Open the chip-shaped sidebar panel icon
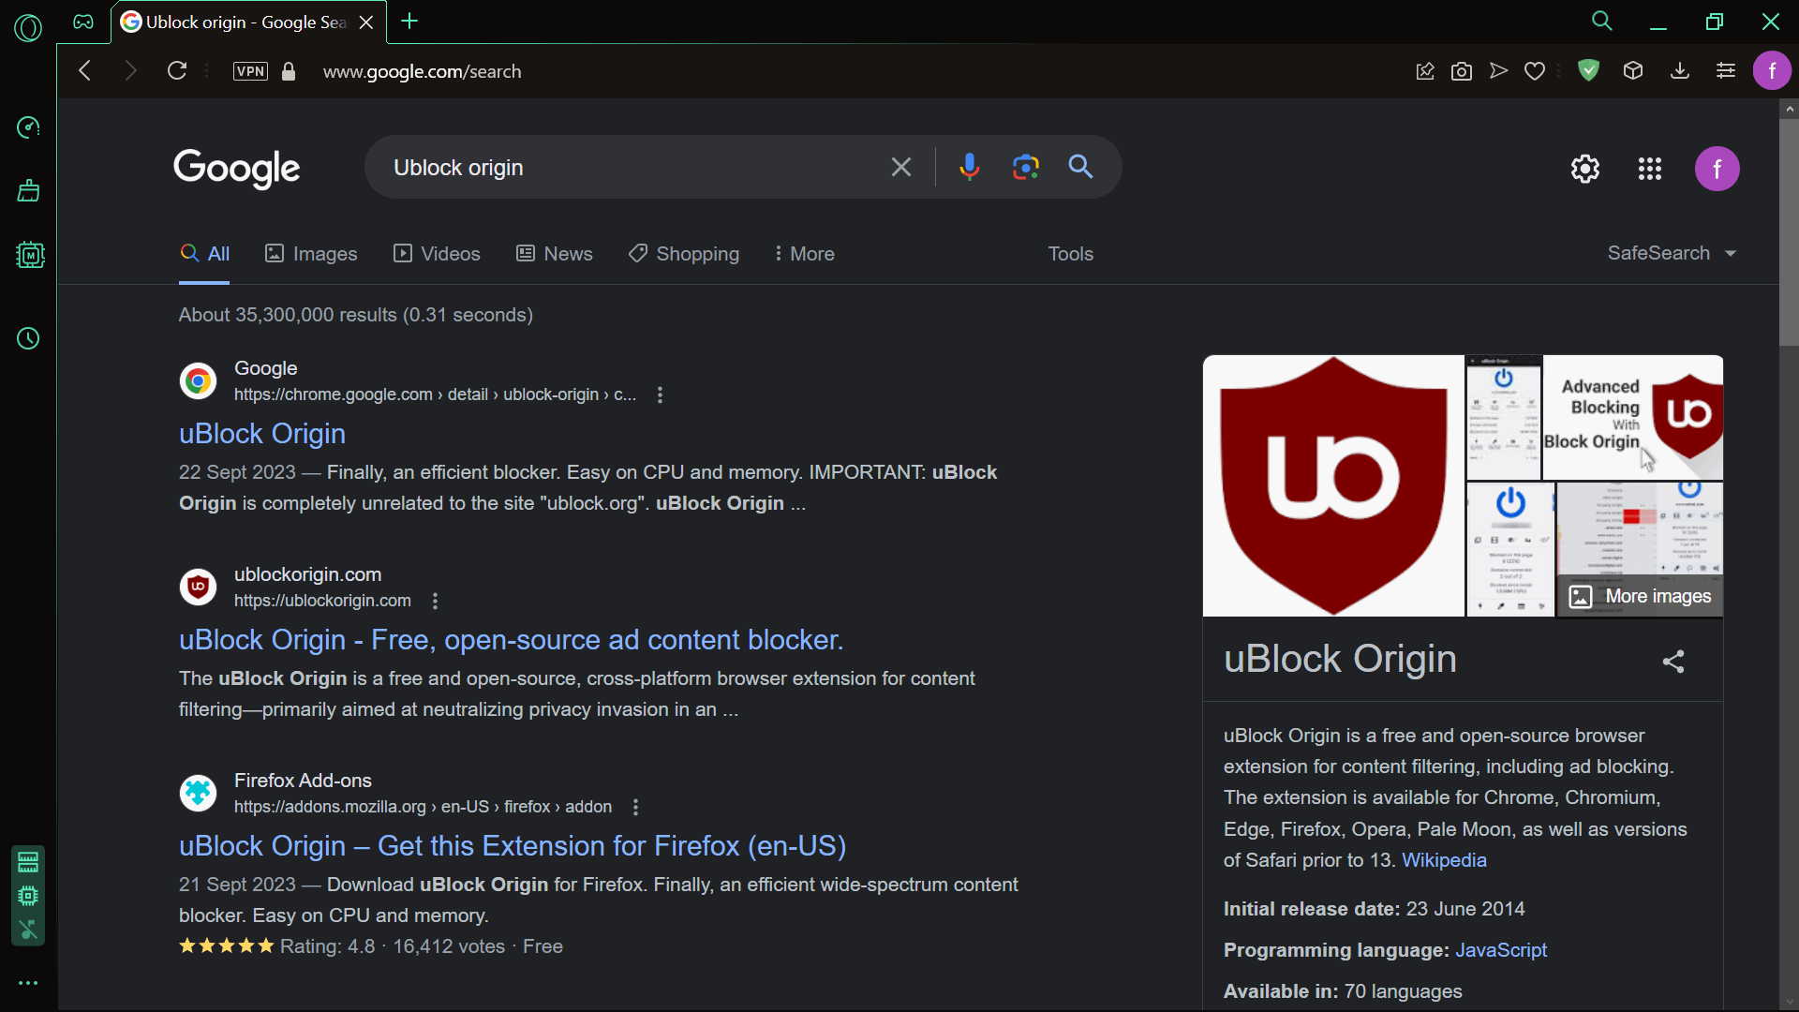 [30, 255]
